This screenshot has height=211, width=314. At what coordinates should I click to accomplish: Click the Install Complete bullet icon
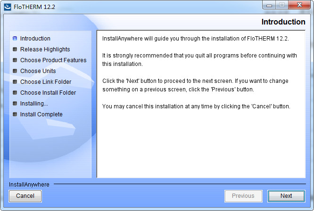(15, 114)
